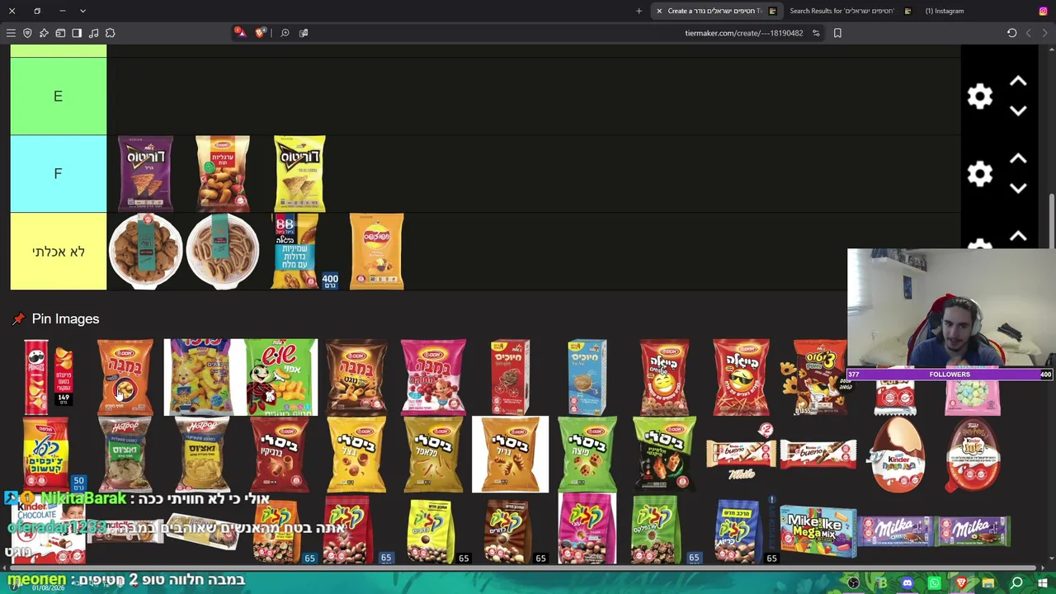Move the F tier row down

1018,189
